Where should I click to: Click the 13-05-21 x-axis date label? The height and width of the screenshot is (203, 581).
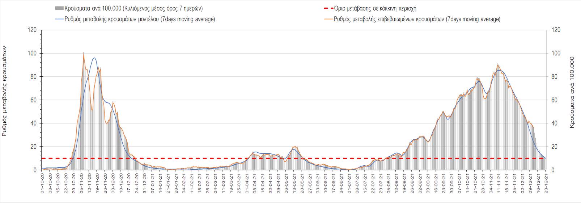click(294, 185)
